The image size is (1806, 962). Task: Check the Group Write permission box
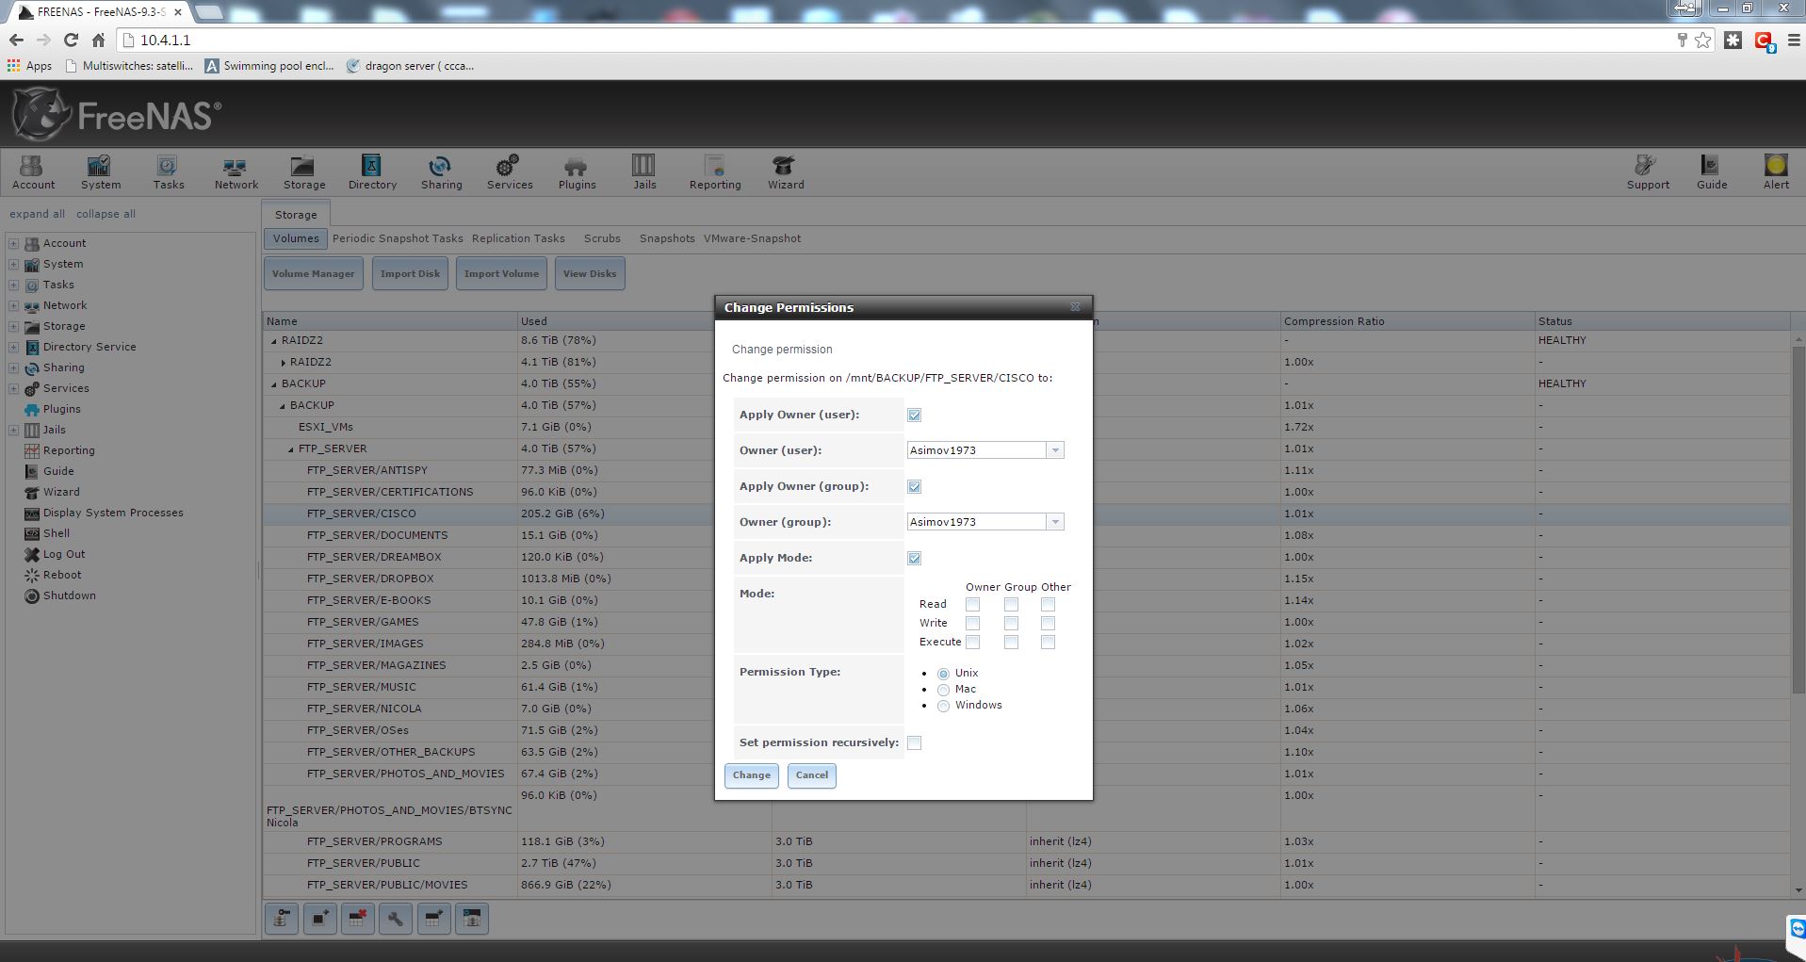tap(1011, 623)
